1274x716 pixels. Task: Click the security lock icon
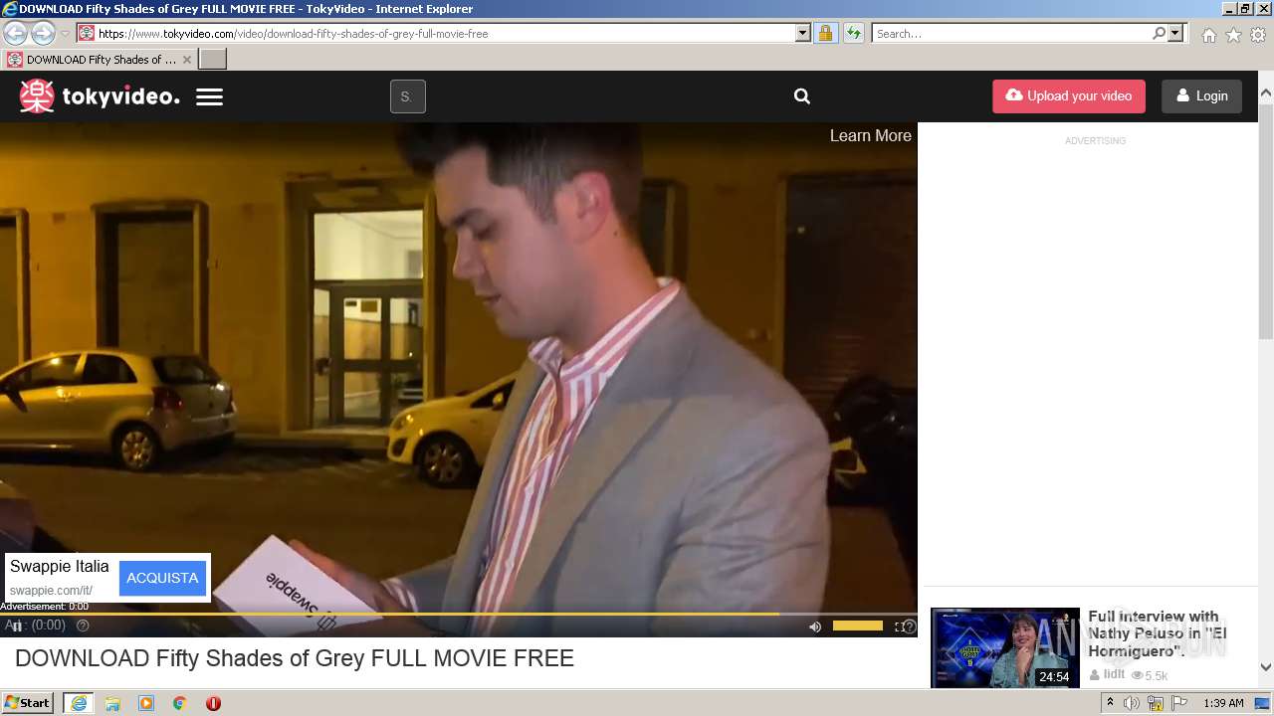point(825,33)
